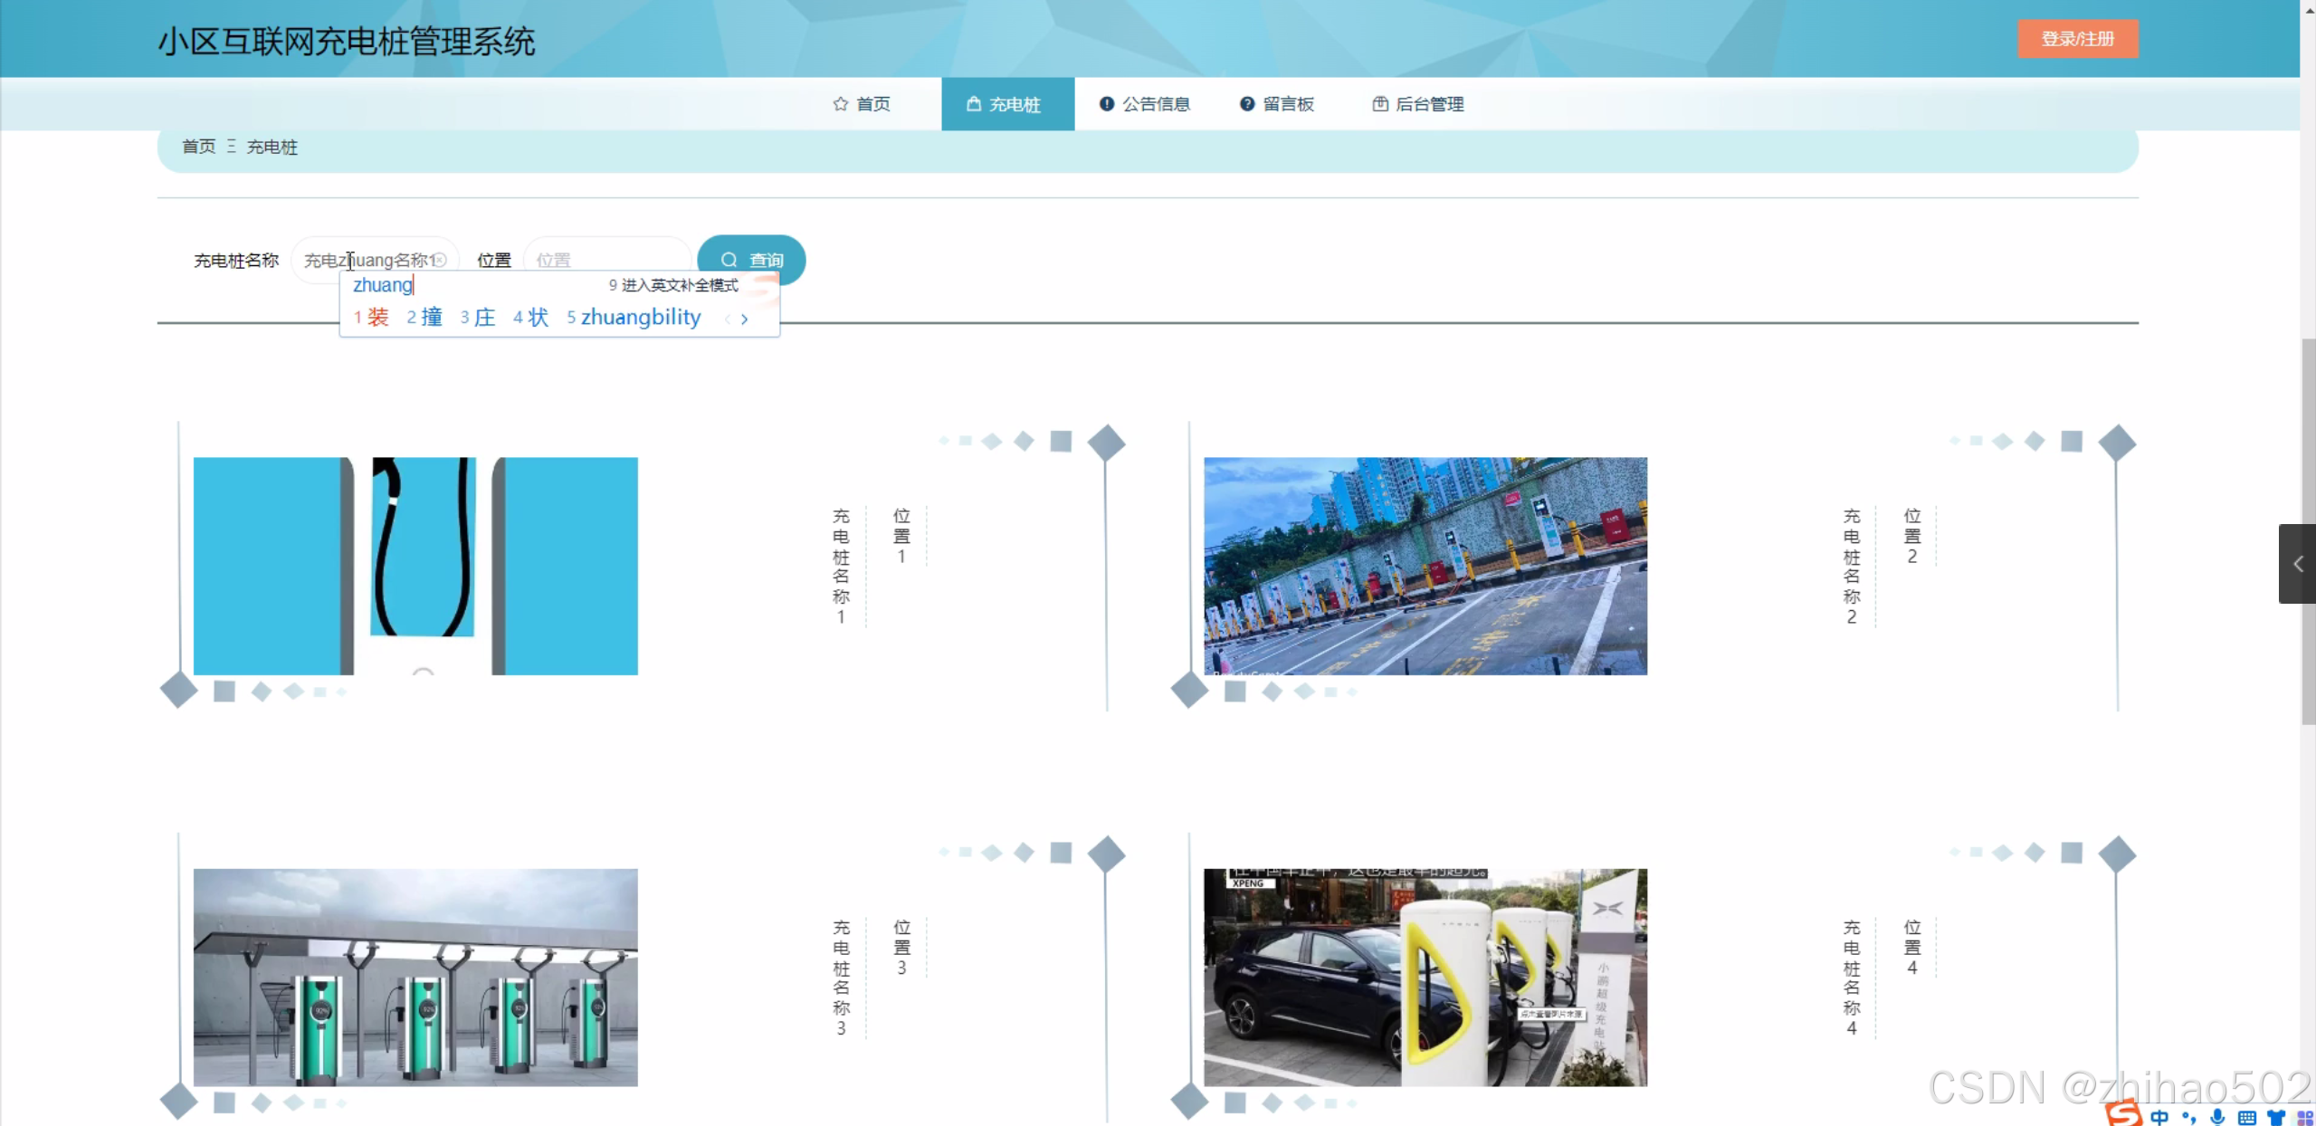
Task: Toggle the Sogou 中 language mode indicator
Action: (x=2159, y=1117)
